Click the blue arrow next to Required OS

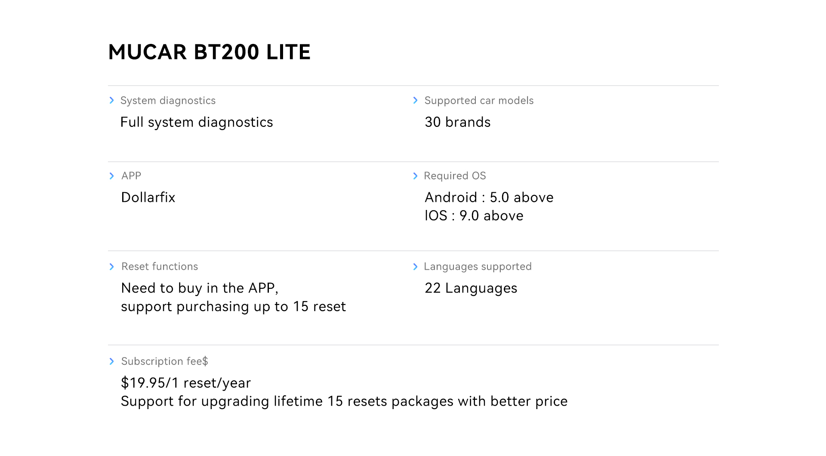click(x=415, y=176)
